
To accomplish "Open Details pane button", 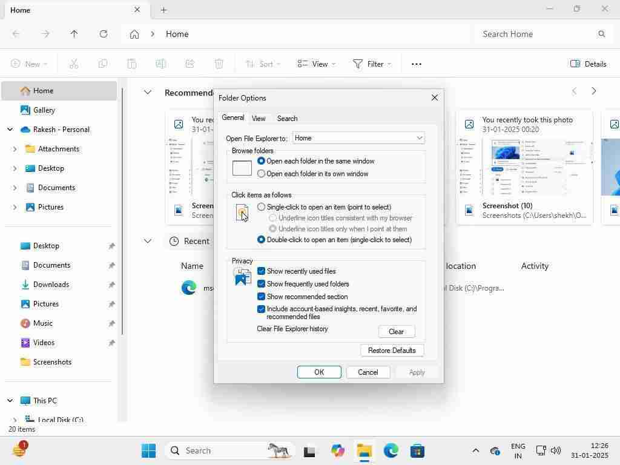I will (x=588, y=64).
